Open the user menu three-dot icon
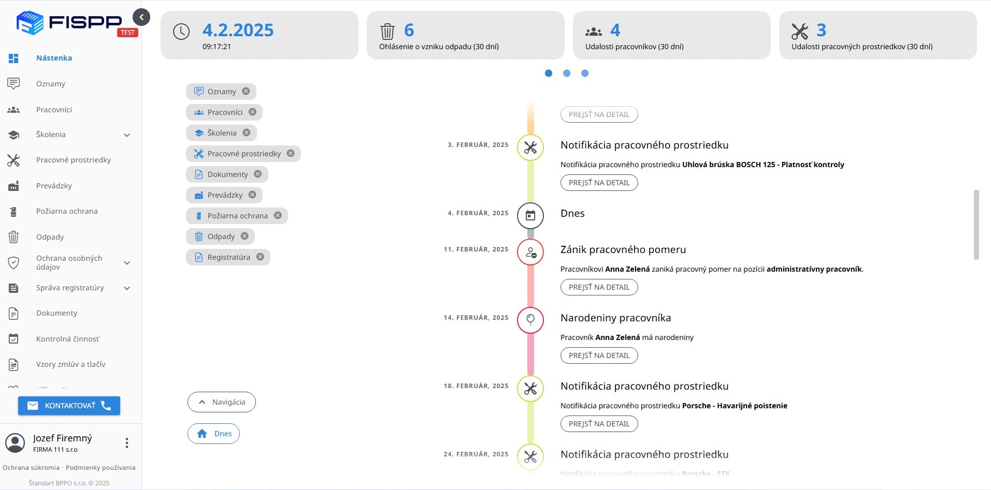The image size is (991, 490). pos(127,443)
